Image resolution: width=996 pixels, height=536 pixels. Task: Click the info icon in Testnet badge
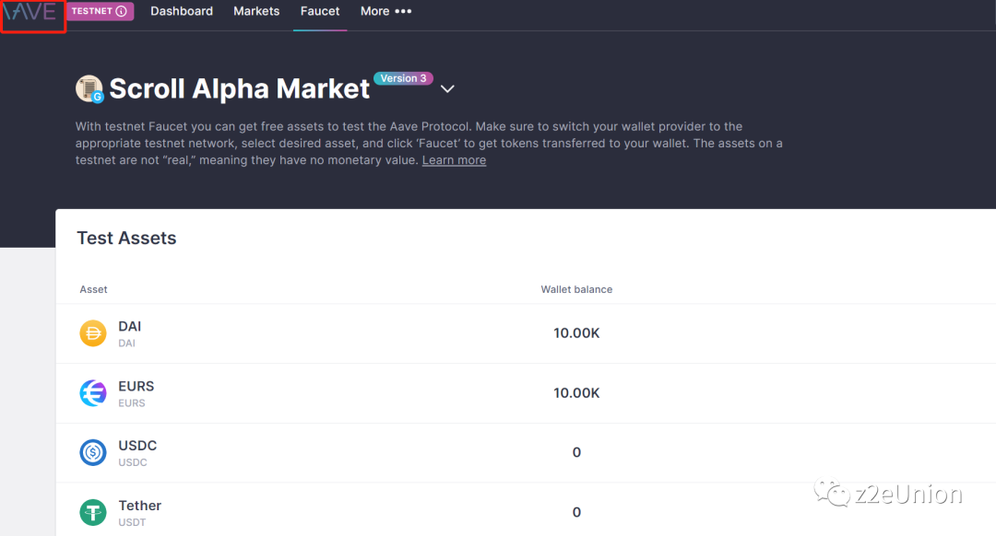pos(121,12)
